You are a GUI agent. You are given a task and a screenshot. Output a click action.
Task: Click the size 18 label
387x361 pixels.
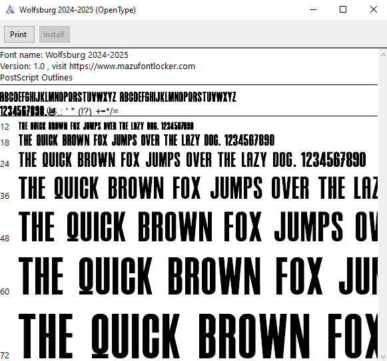click(5, 142)
